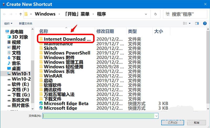This screenshot has width=210, height=128.
Task: Select 文档 in the sidebar
Action: click(14, 53)
